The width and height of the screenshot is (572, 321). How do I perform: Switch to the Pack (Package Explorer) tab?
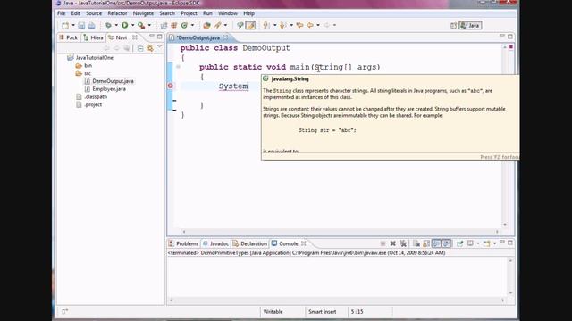tap(68, 37)
